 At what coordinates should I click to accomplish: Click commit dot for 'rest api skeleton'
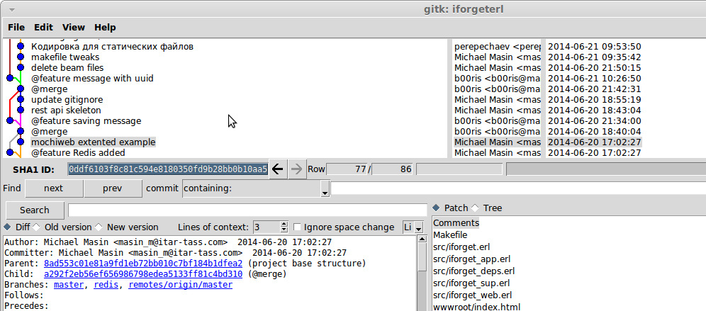click(x=21, y=111)
